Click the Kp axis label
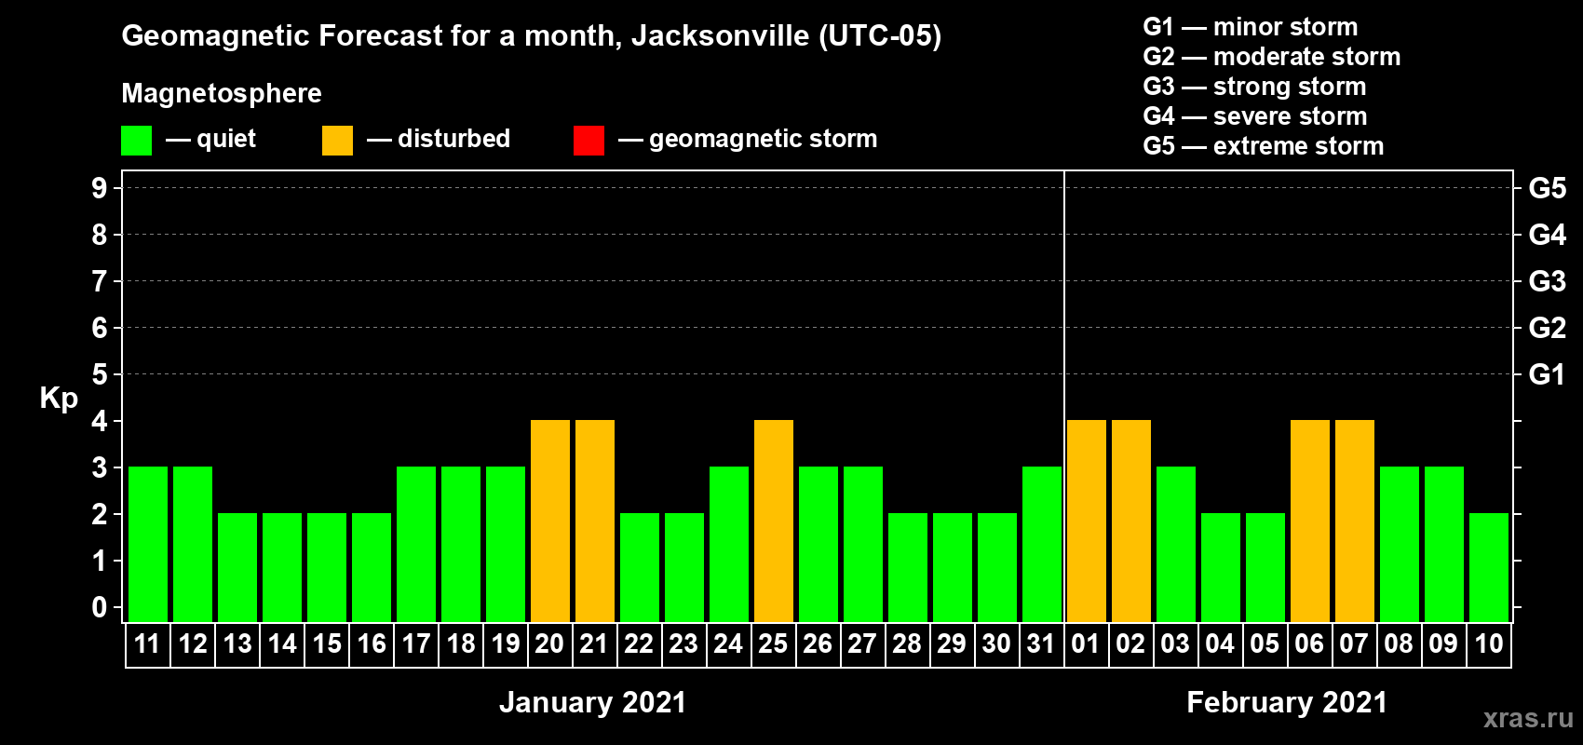This screenshot has height=745, width=1583. 59,399
